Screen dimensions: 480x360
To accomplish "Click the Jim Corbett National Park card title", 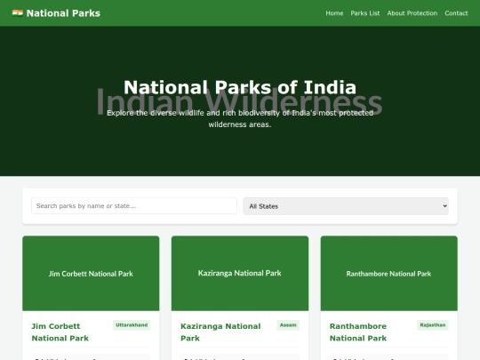I will coord(60,332).
